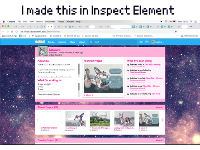Click the search magnifier in Scratch navbar
Image resolution: width=200 pixels, height=150 pixels.
(x=91, y=42)
